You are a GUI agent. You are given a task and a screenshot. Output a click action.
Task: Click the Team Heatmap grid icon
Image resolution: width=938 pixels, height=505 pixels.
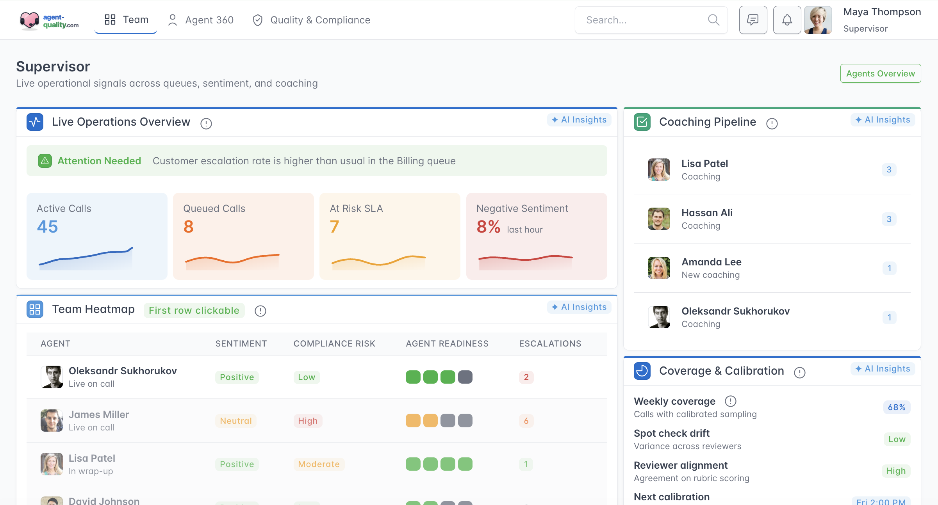tap(35, 309)
